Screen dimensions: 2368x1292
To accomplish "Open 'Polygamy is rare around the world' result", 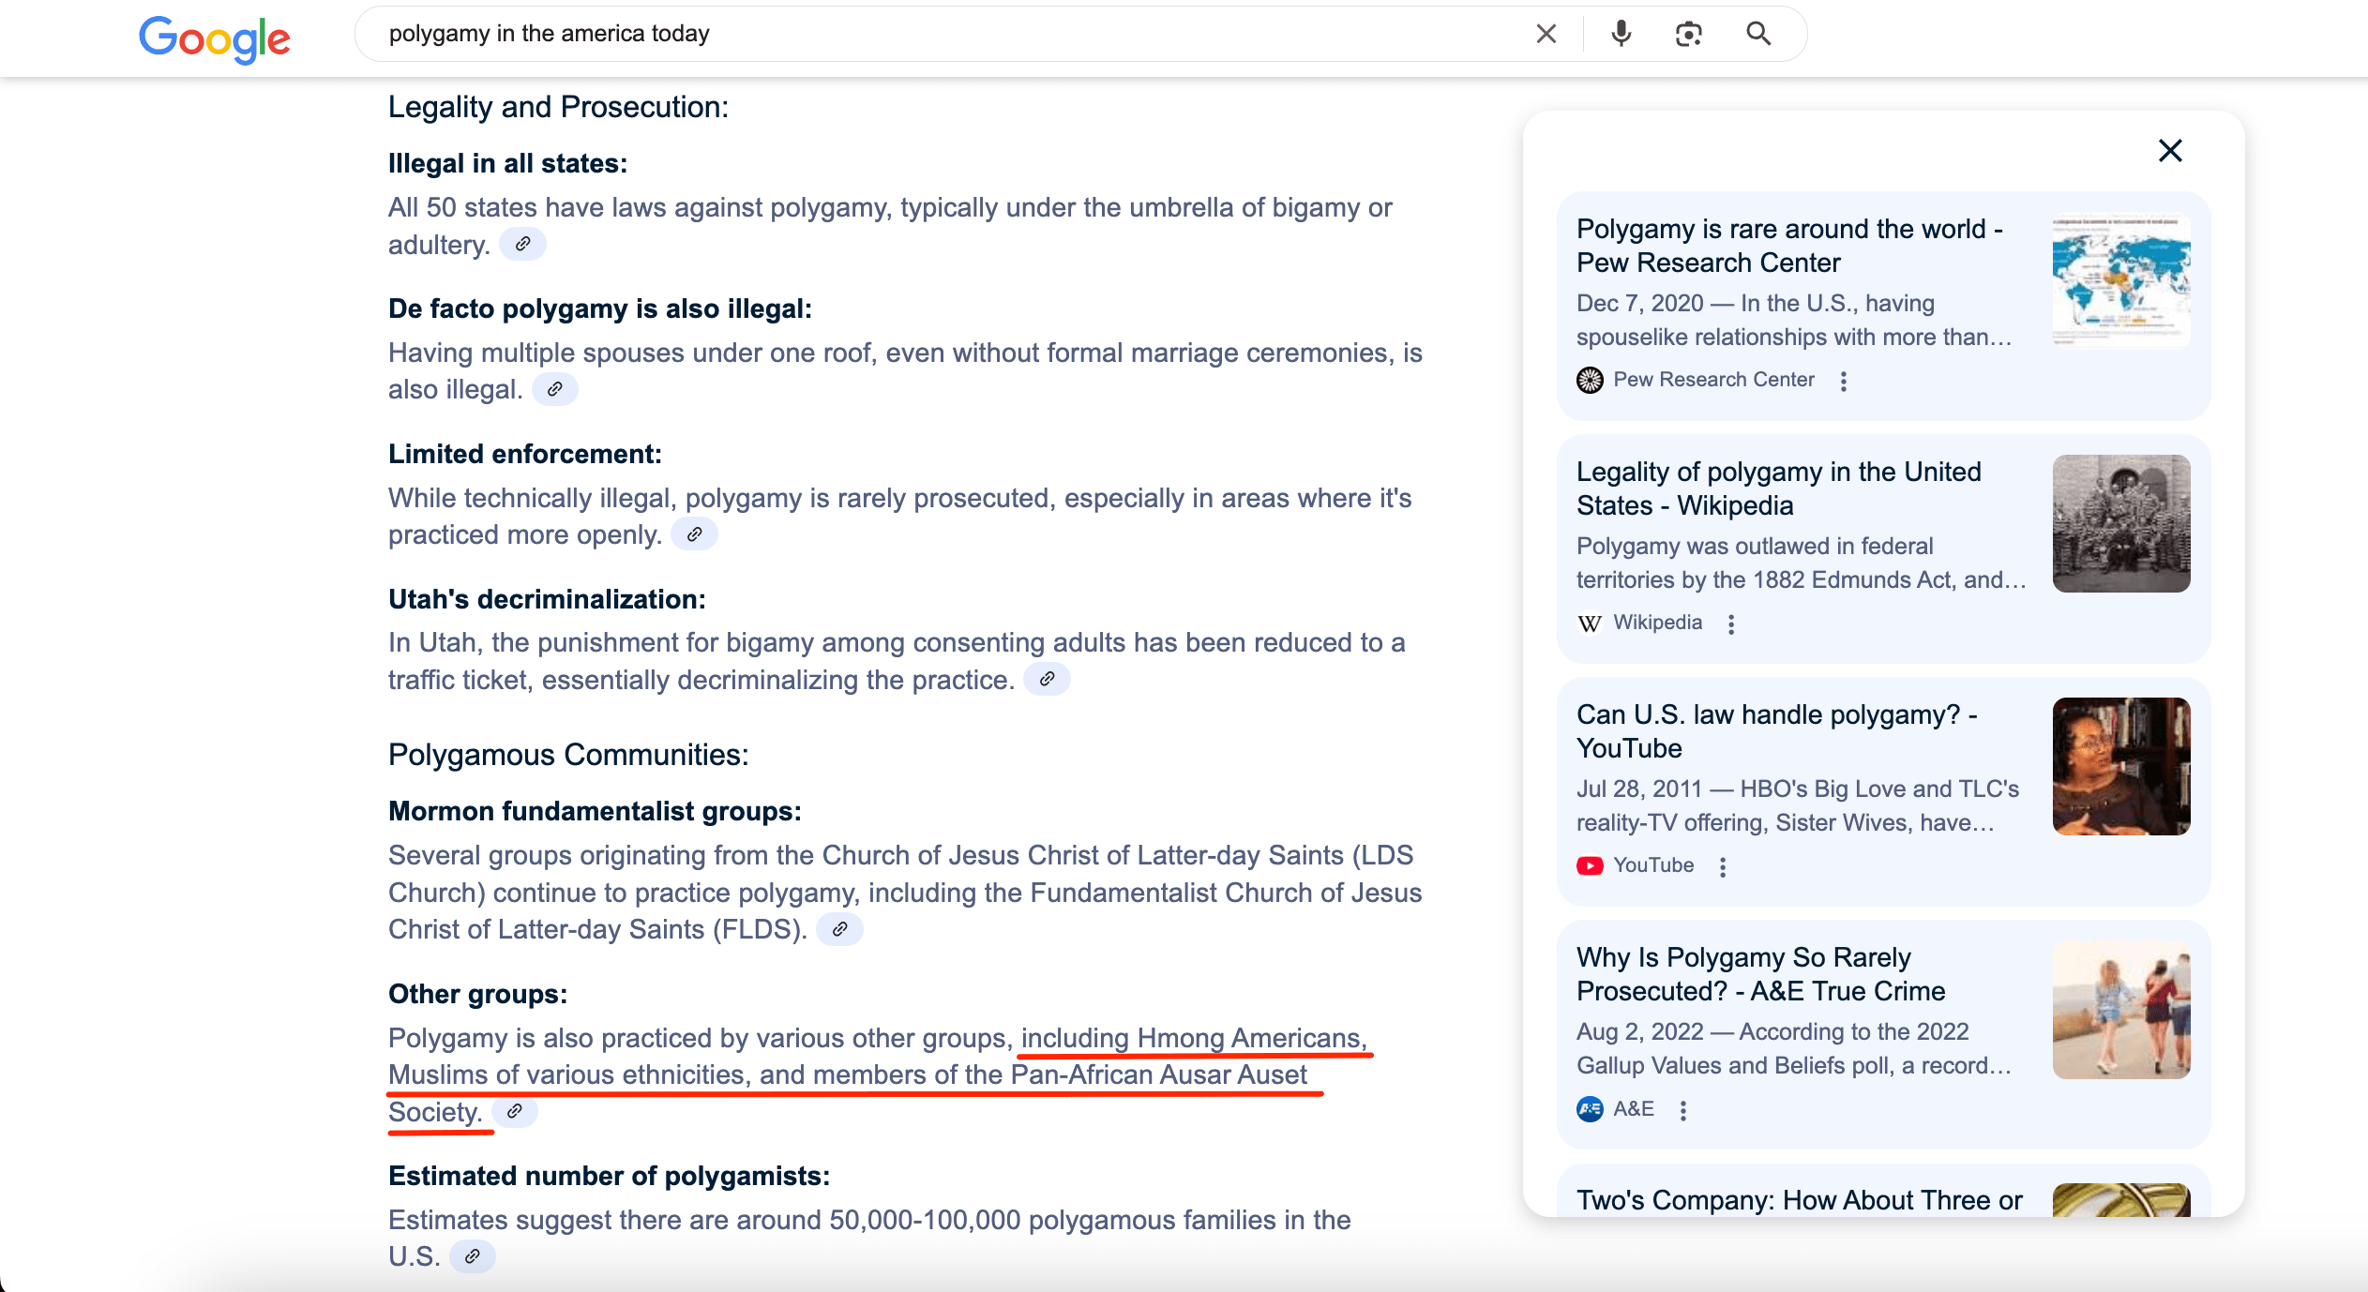I will pyautogui.click(x=1789, y=246).
